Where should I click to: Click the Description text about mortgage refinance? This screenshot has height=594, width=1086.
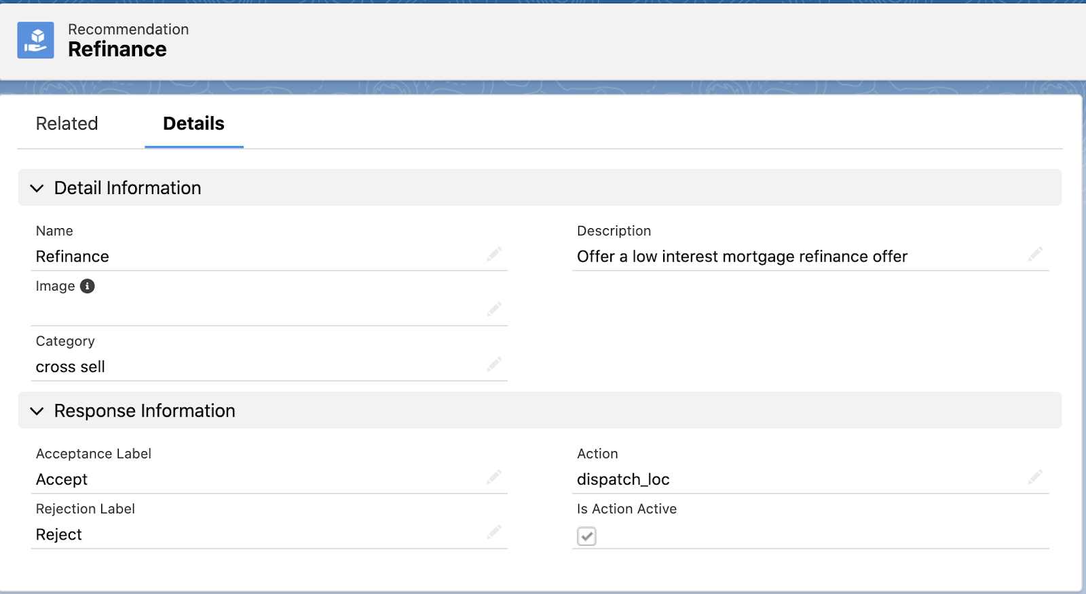[x=741, y=257]
